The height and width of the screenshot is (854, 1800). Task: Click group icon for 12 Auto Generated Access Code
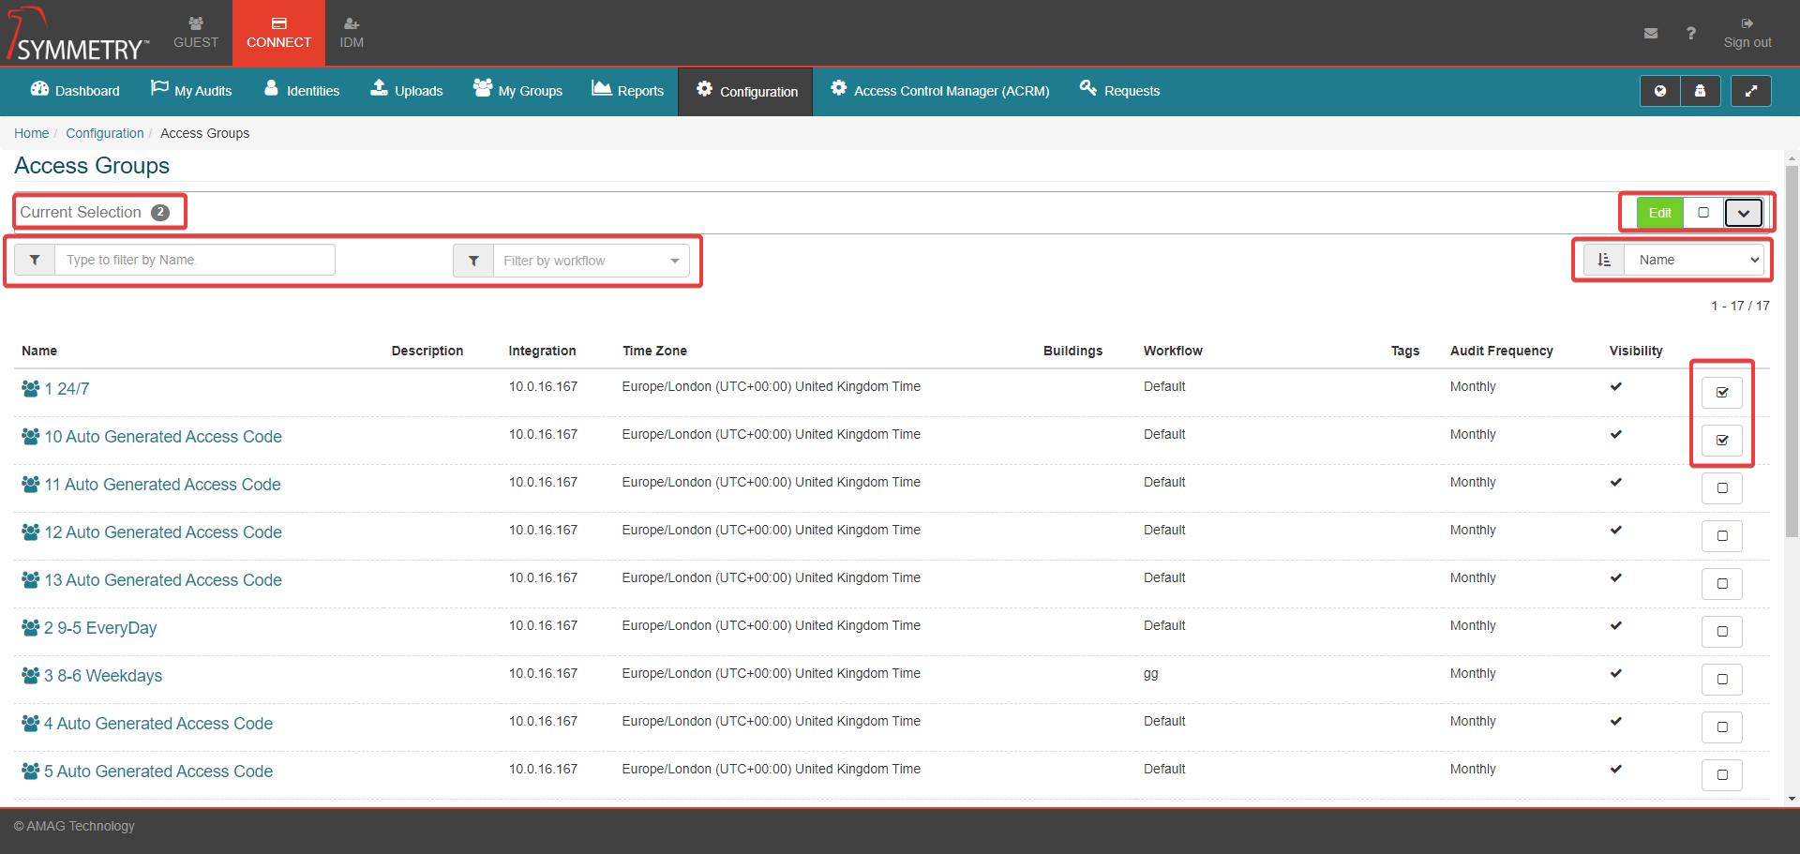tap(31, 532)
